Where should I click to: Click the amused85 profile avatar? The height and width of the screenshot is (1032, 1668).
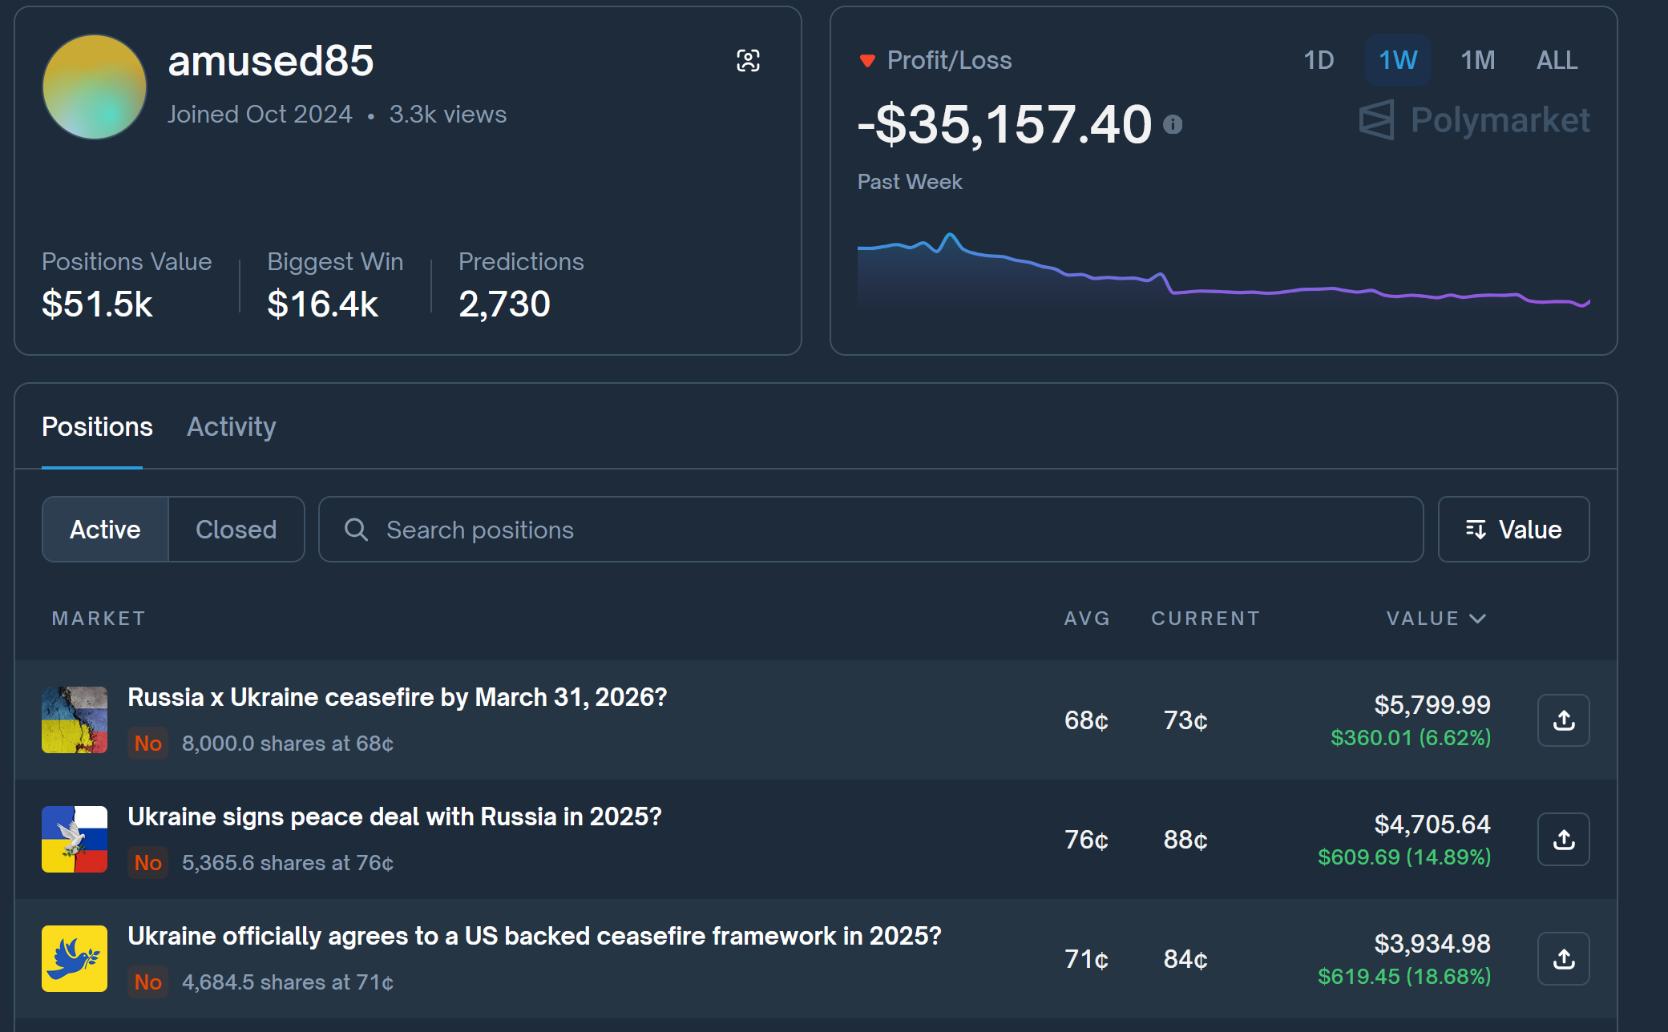[95, 87]
